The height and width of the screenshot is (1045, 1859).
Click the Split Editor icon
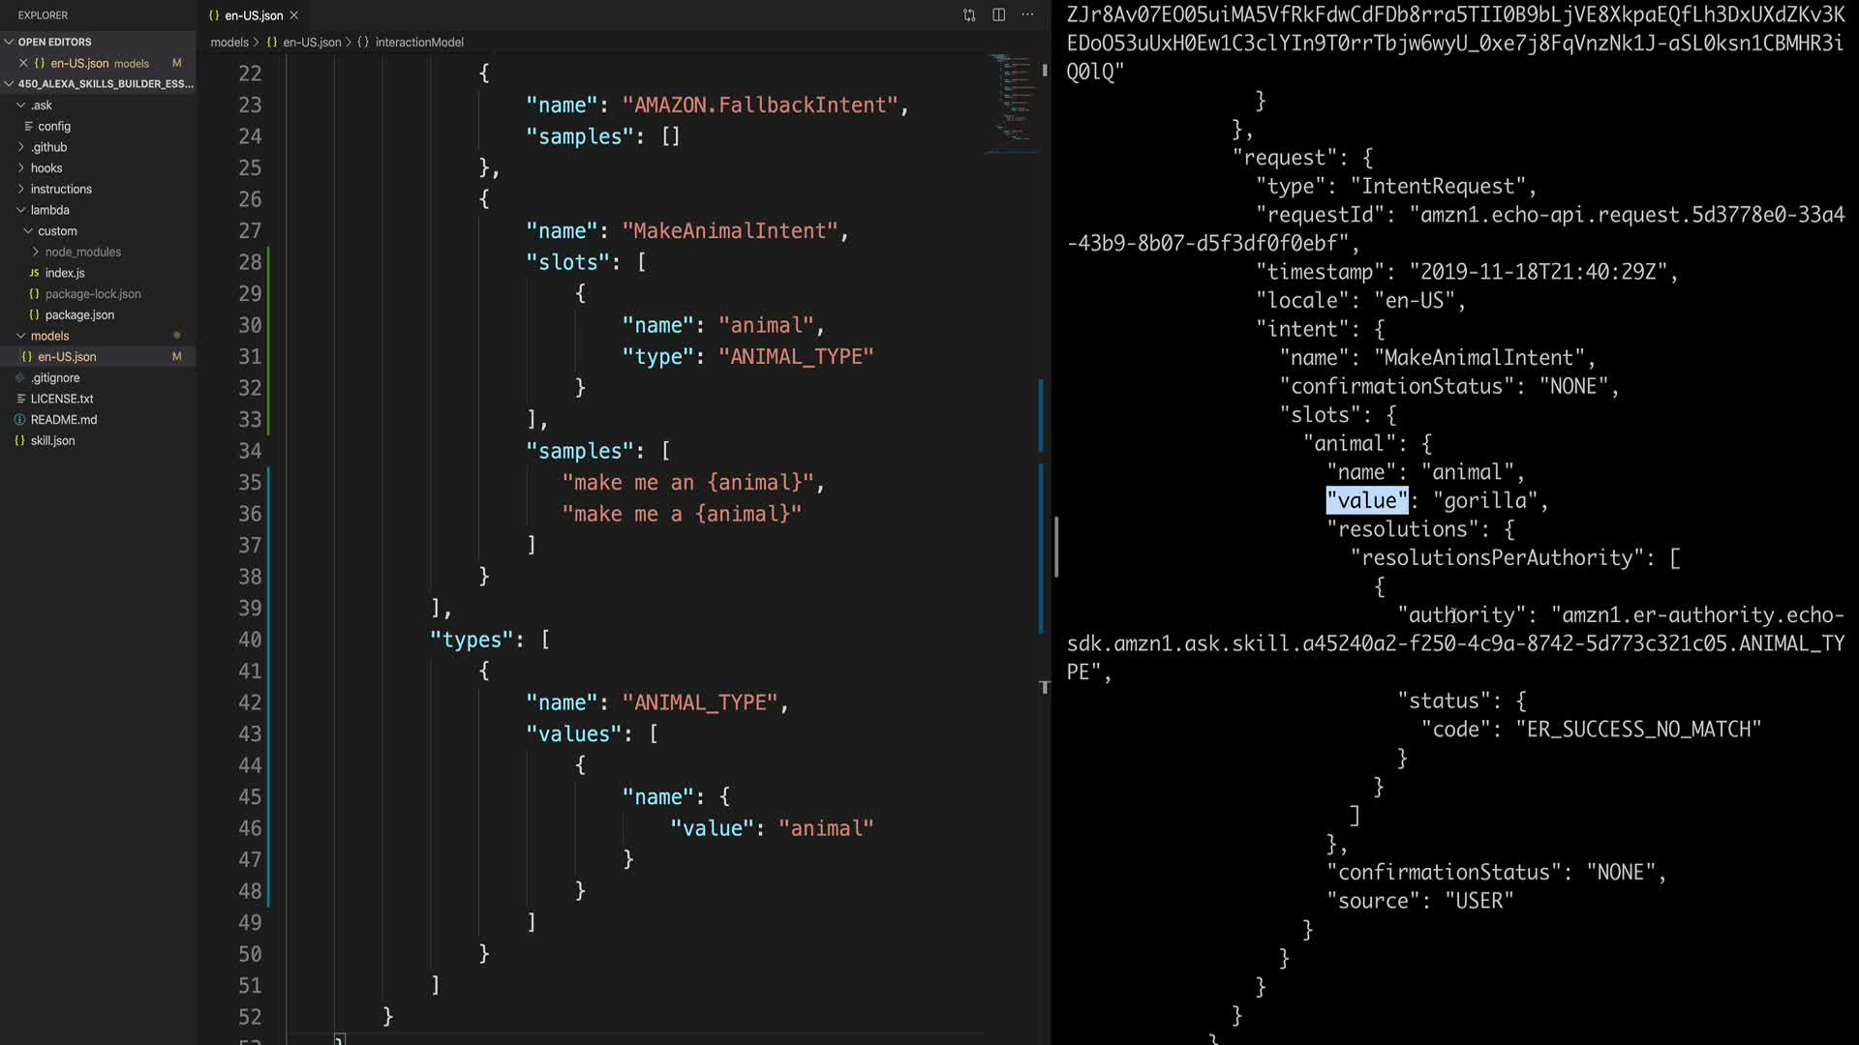click(998, 15)
